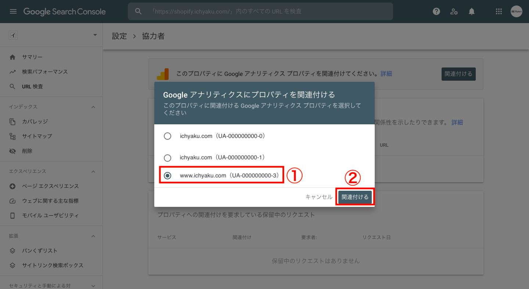Image resolution: width=529 pixels, height=289 pixels.
Task: Collapse the インデックス section
Action: pyautogui.click(x=93, y=107)
